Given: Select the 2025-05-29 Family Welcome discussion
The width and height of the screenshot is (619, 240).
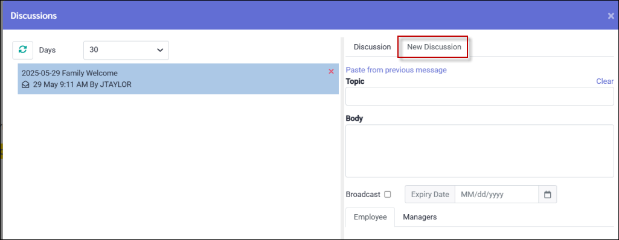Looking at the screenshot, I should coord(178,79).
